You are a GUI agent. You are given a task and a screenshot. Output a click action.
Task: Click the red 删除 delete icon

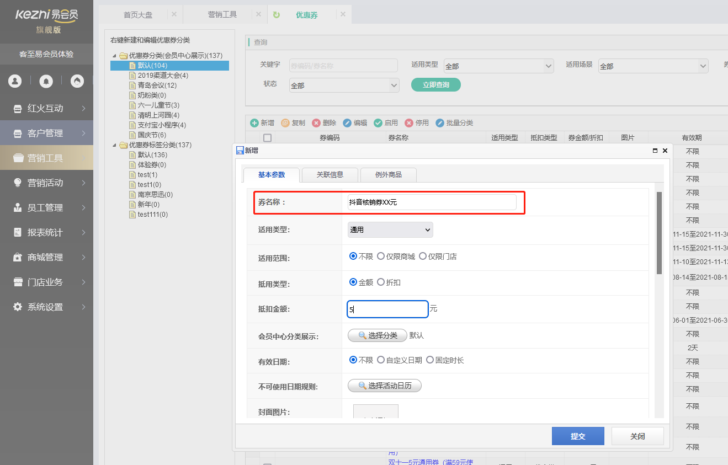[316, 123]
